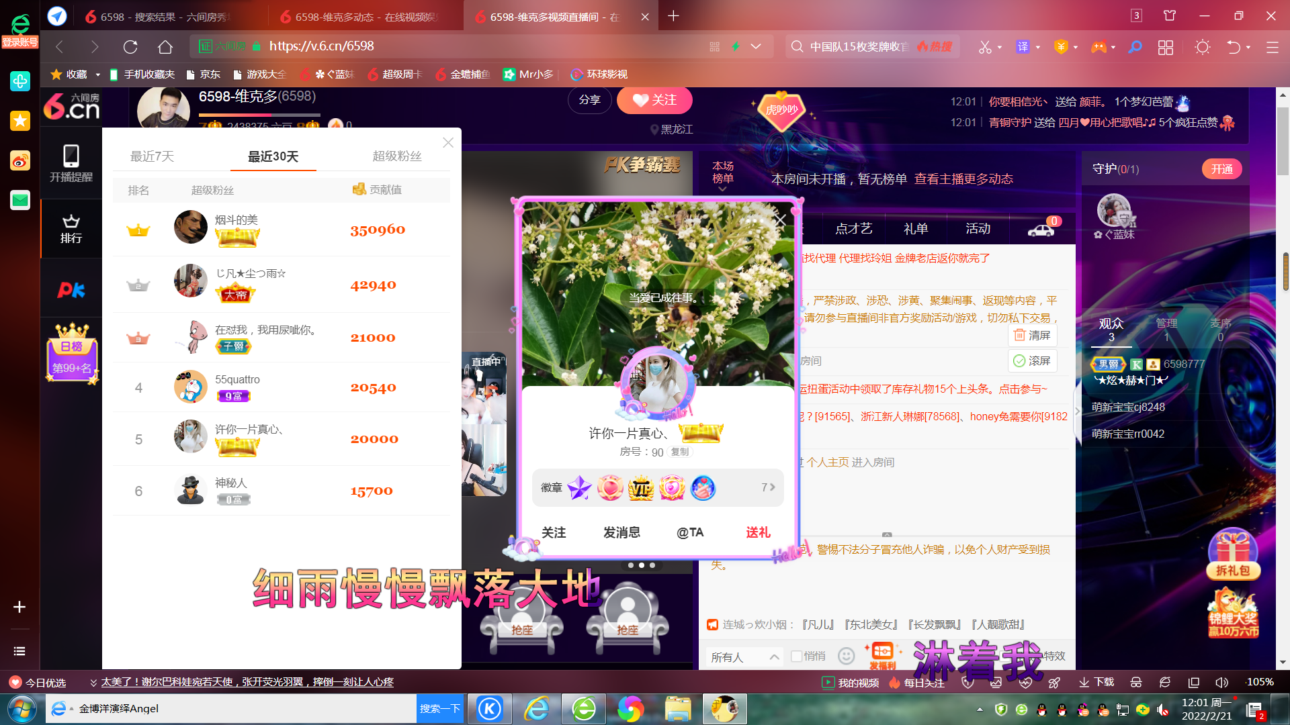Select the 管理 managers tab
The image size is (1290, 725).
pyautogui.click(x=1166, y=330)
